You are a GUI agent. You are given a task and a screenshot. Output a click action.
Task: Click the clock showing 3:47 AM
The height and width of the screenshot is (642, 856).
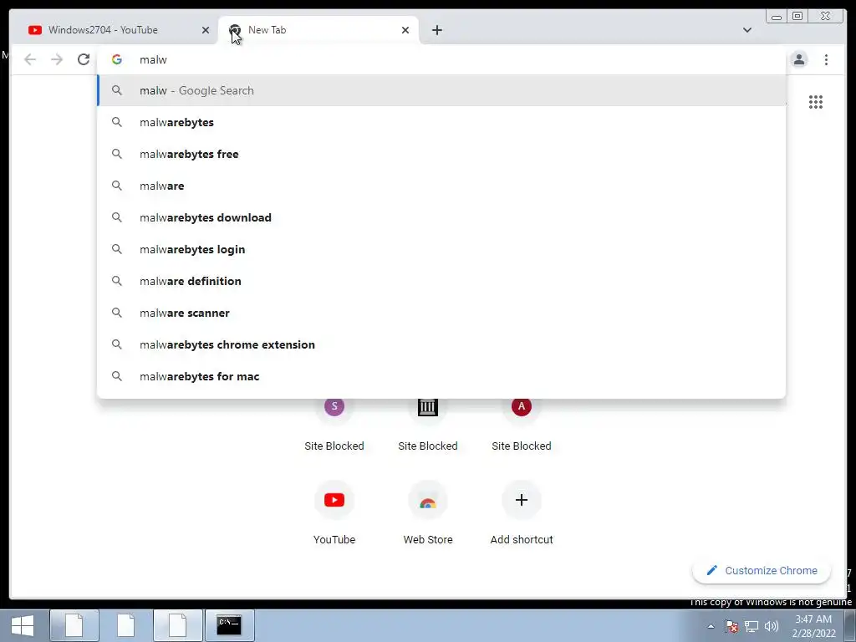point(813,626)
